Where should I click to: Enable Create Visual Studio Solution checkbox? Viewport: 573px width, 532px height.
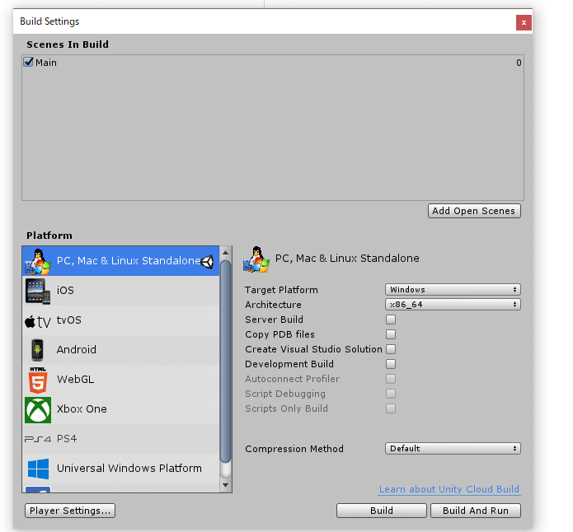[391, 349]
